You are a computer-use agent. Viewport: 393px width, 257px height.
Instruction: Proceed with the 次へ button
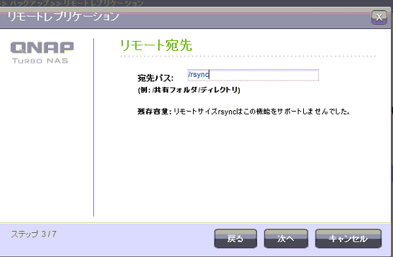[286, 239]
